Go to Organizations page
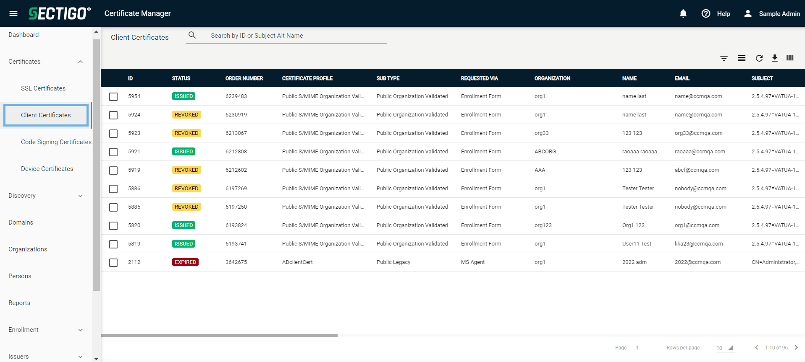This screenshot has height=362, width=805. [x=28, y=249]
